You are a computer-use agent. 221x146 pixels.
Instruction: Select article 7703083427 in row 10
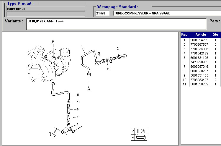[199, 80]
